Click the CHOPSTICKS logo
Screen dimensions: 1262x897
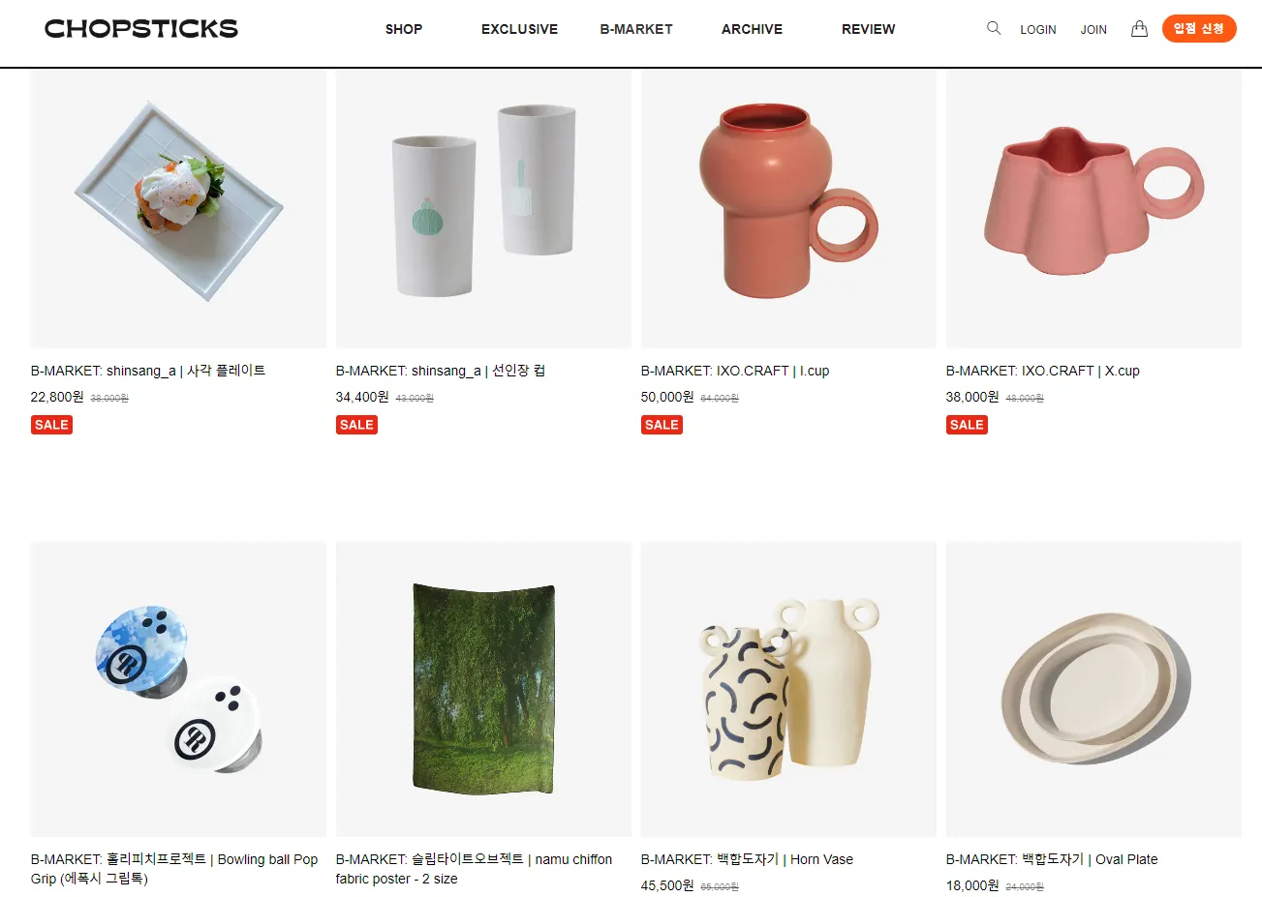tap(141, 29)
